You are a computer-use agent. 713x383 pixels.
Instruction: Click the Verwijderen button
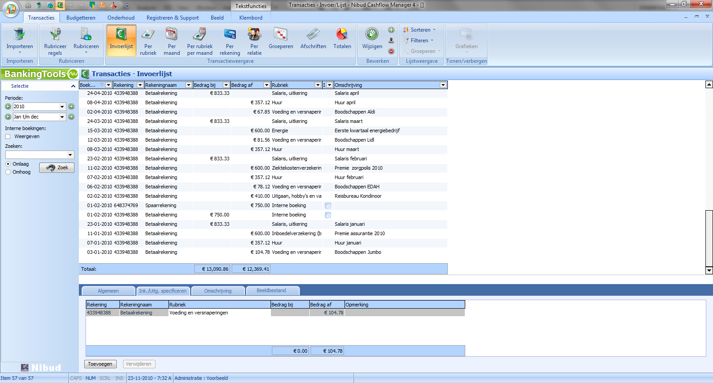pyautogui.click(x=139, y=364)
